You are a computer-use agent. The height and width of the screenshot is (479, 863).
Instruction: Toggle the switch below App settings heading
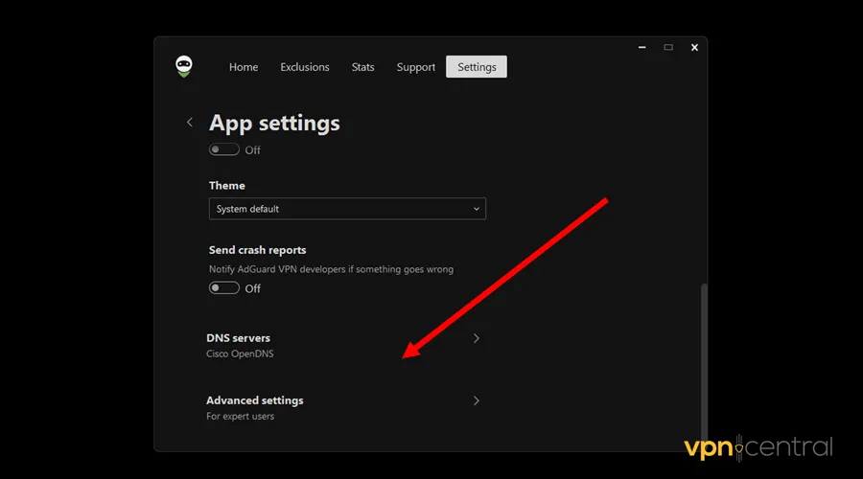click(x=224, y=149)
